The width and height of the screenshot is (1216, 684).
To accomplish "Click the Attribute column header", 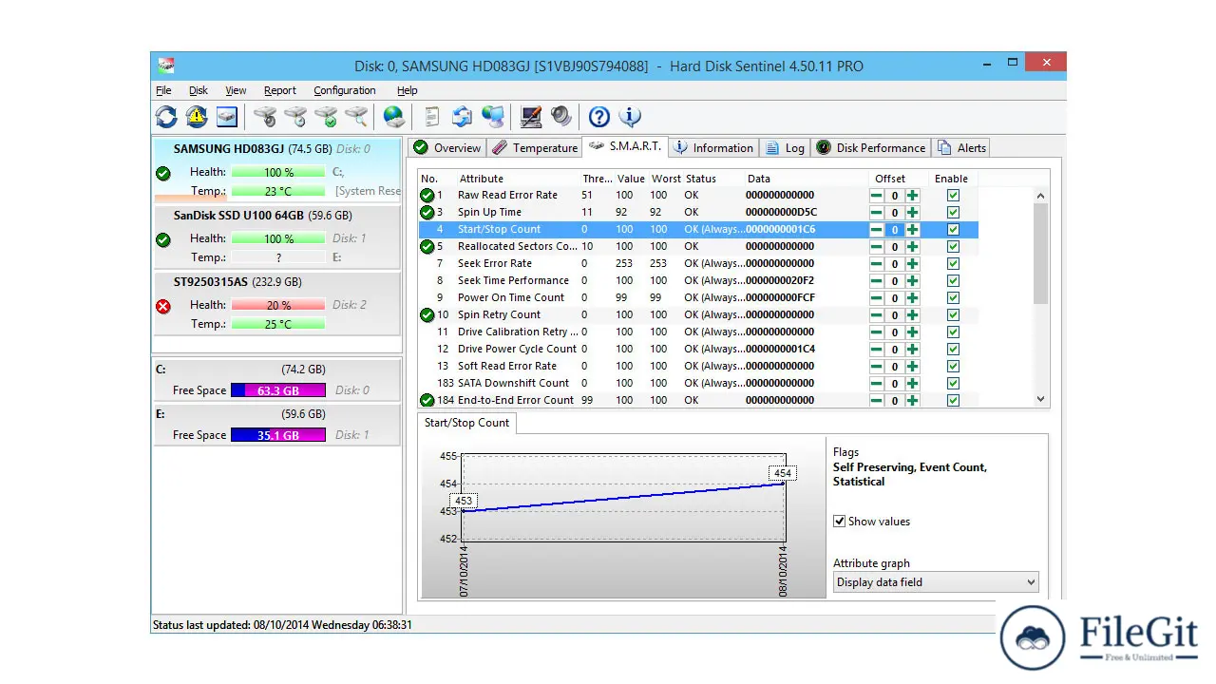I will click(482, 179).
